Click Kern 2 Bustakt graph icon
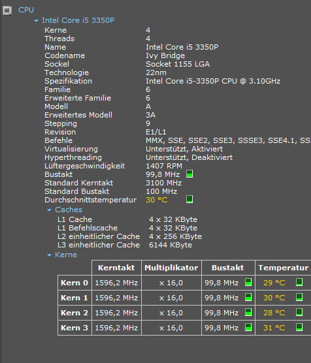 coord(248,312)
